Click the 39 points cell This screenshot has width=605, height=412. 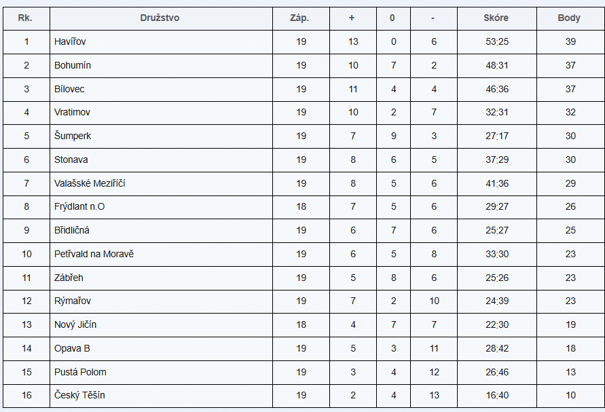click(x=570, y=42)
